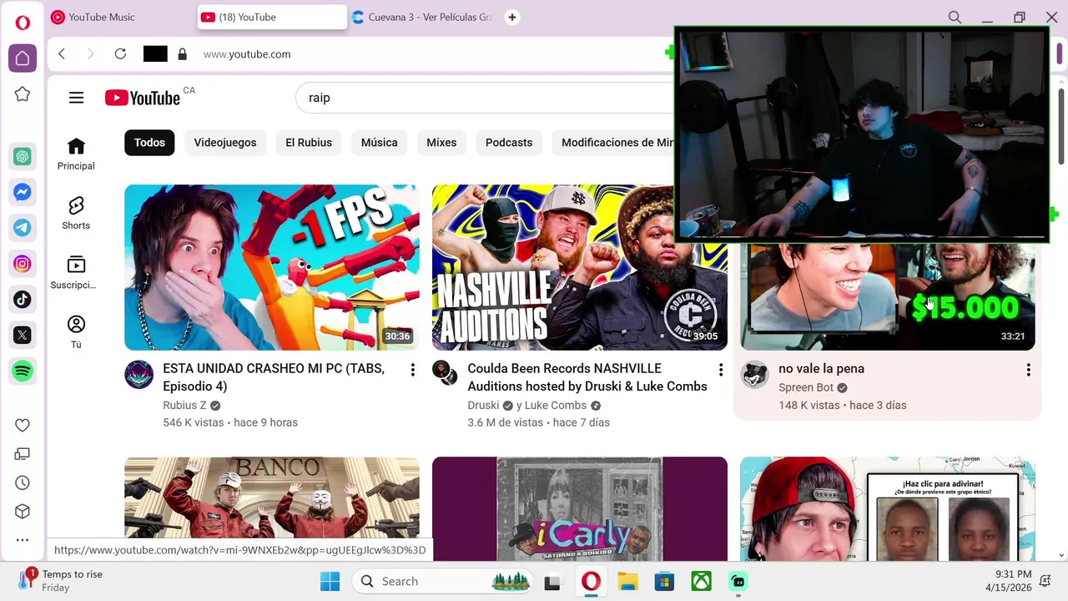Go back using the browser back arrow
Image resolution: width=1068 pixels, height=601 pixels.
(x=62, y=54)
